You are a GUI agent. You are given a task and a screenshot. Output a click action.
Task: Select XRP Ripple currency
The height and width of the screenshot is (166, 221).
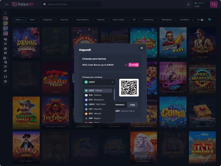98,118
